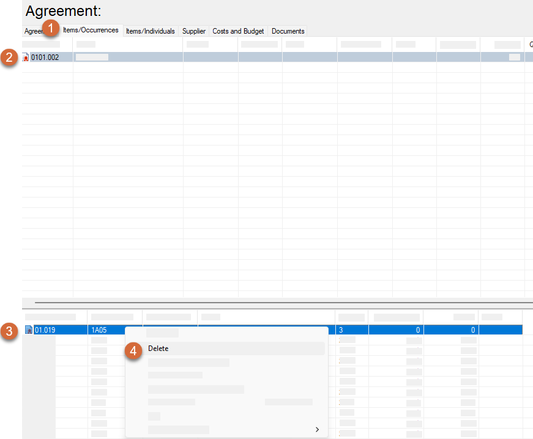Switch to the partially hidden Agreement tab
The height and width of the screenshot is (439, 533).
pyautogui.click(x=32, y=31)
